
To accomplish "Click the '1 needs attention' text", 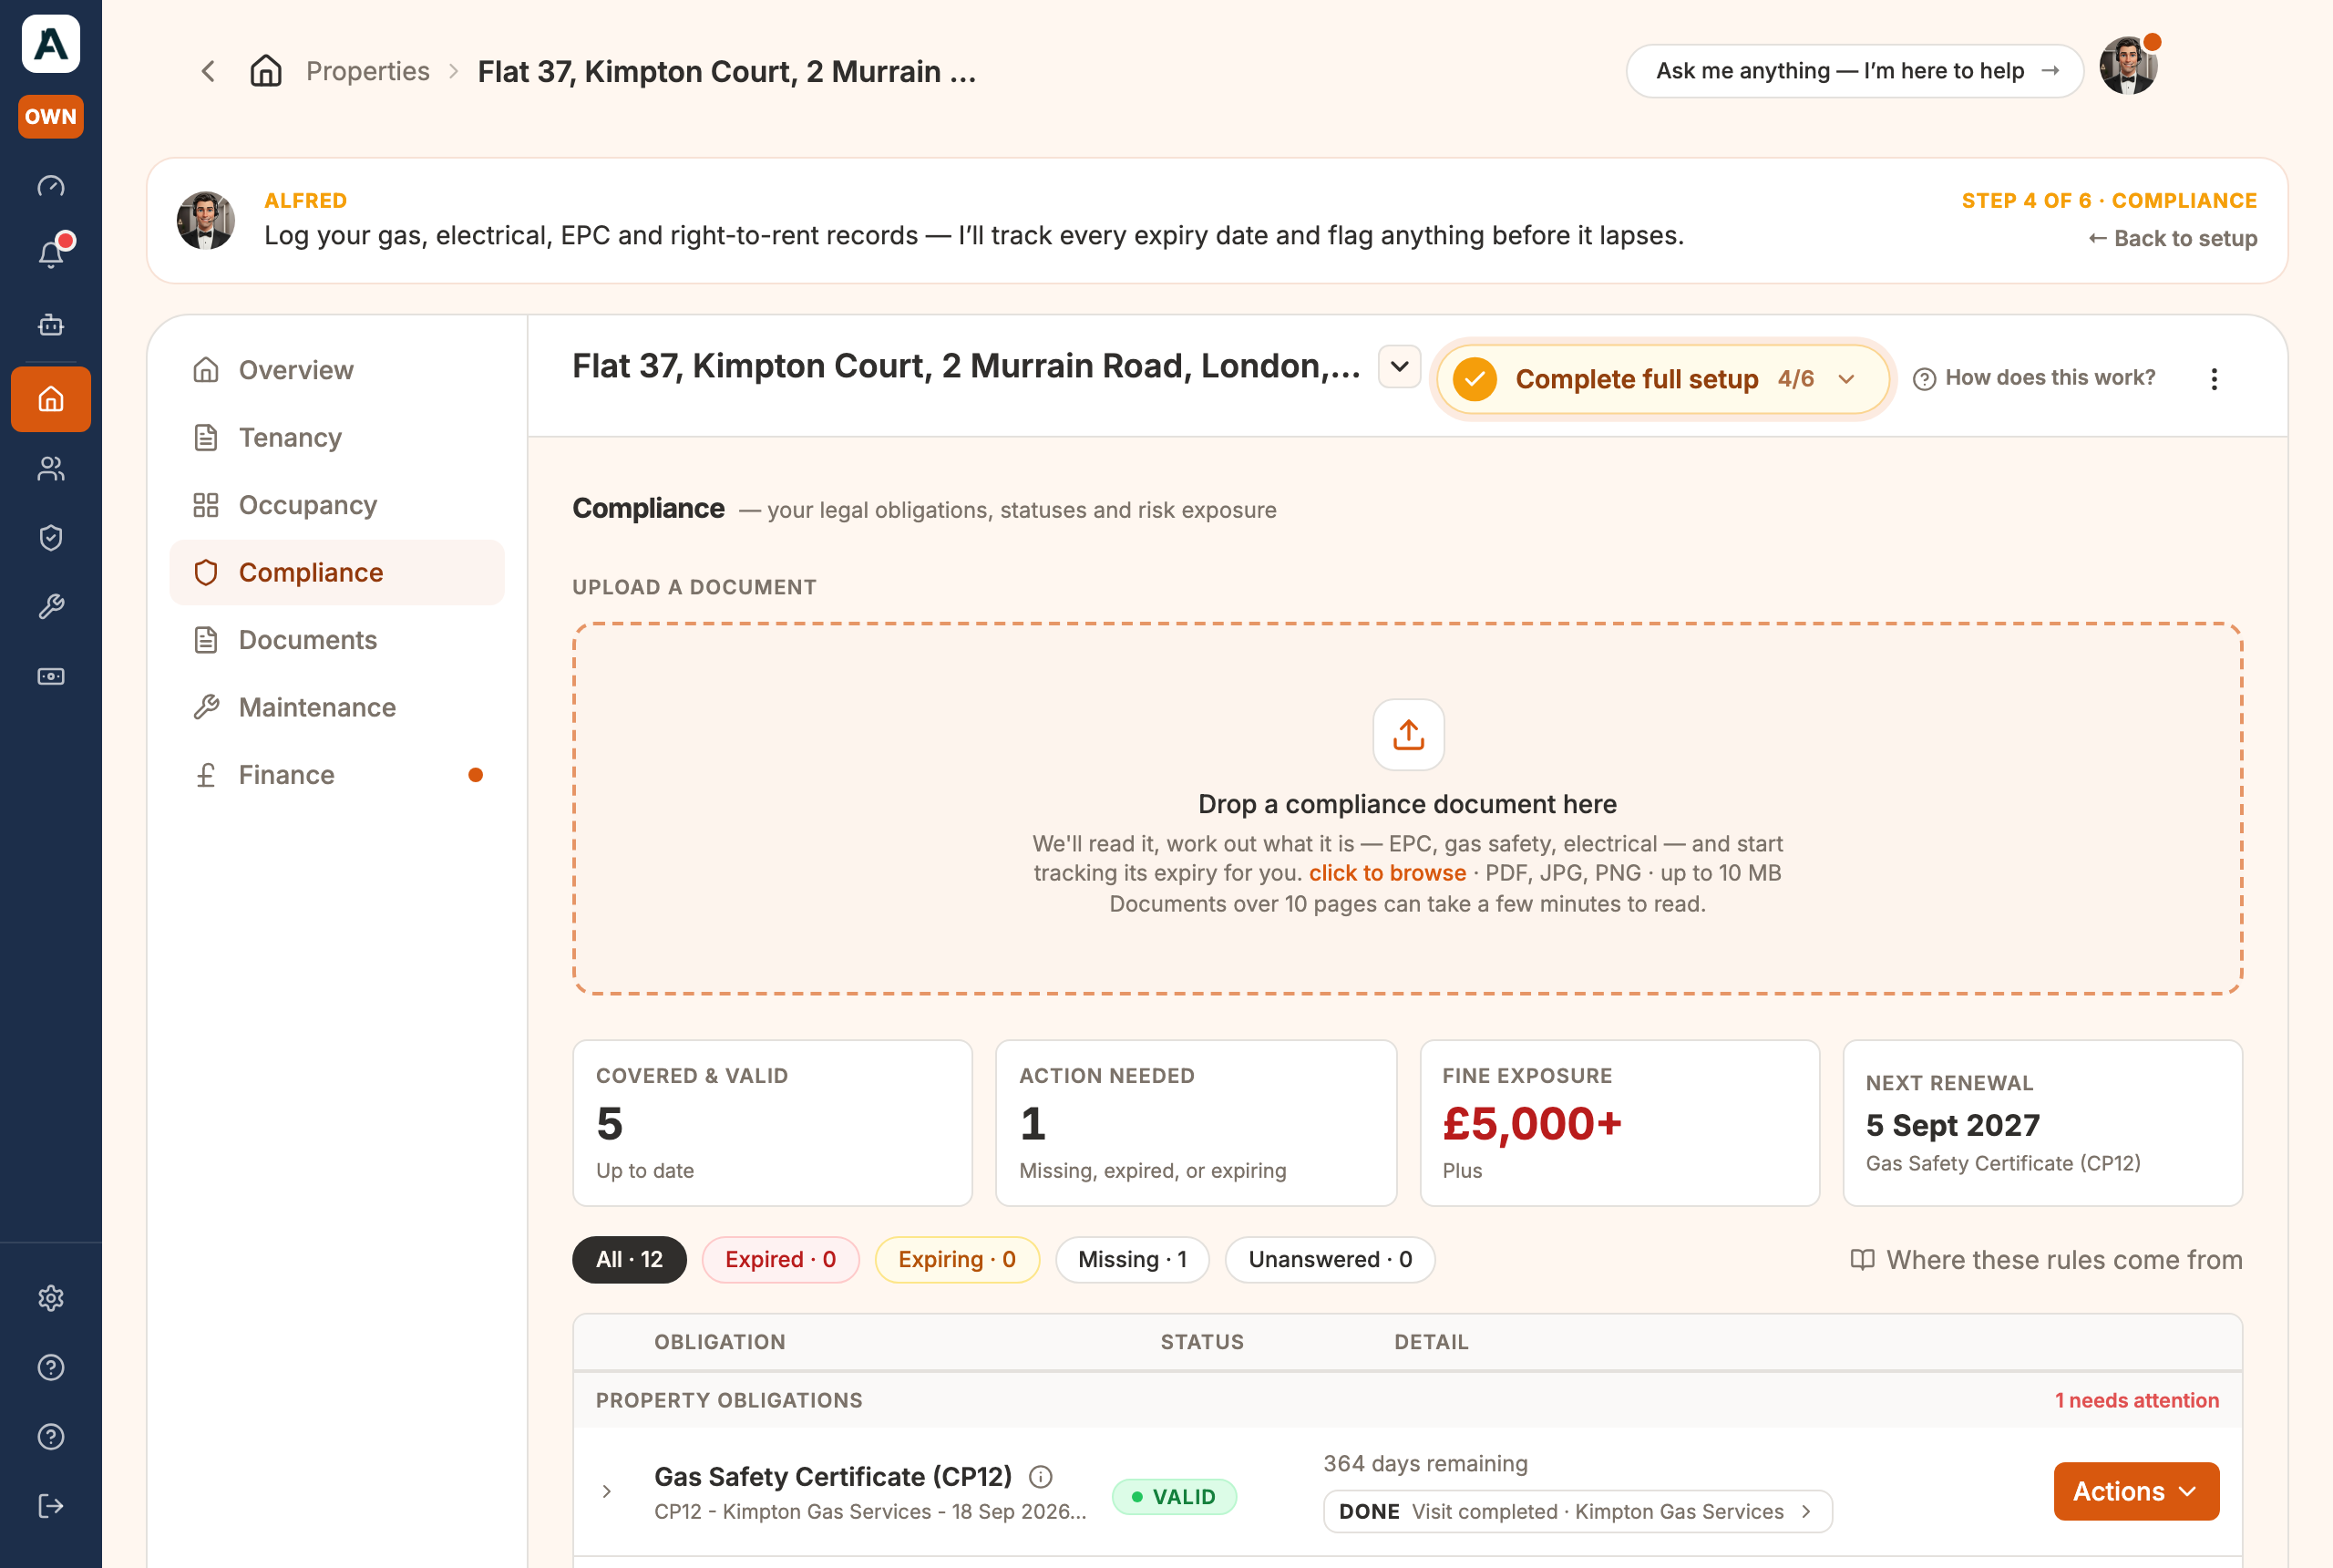I will pos(2137,1400).
